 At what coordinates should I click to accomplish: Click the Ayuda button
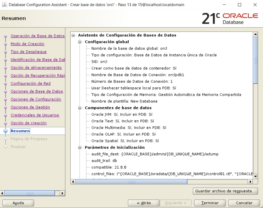(x=18, y=203)
